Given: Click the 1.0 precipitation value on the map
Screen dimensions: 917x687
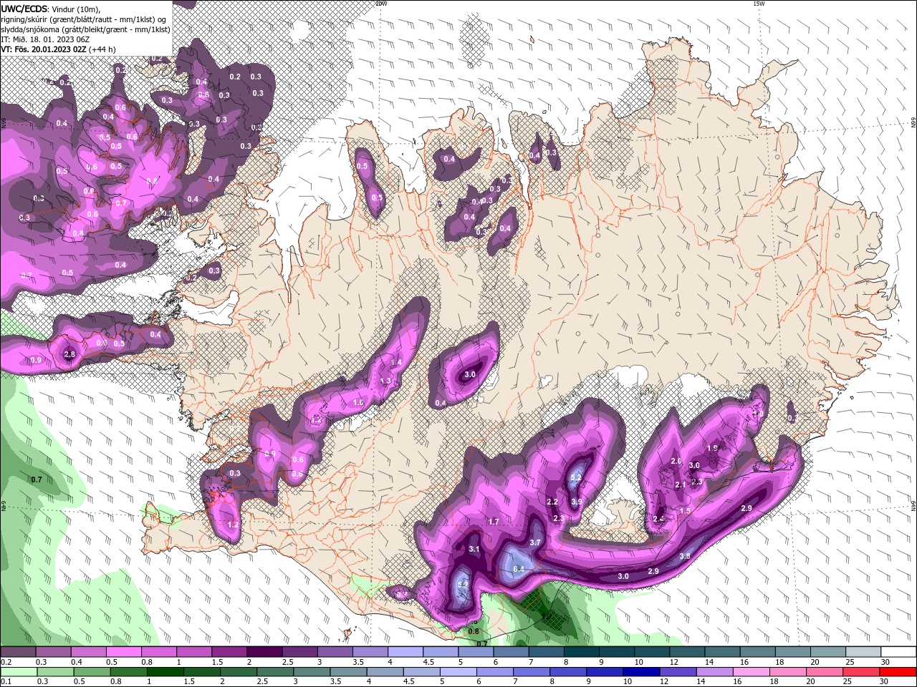Looking at the screenshot, I should pyautogui.click(x=358, y=404).
